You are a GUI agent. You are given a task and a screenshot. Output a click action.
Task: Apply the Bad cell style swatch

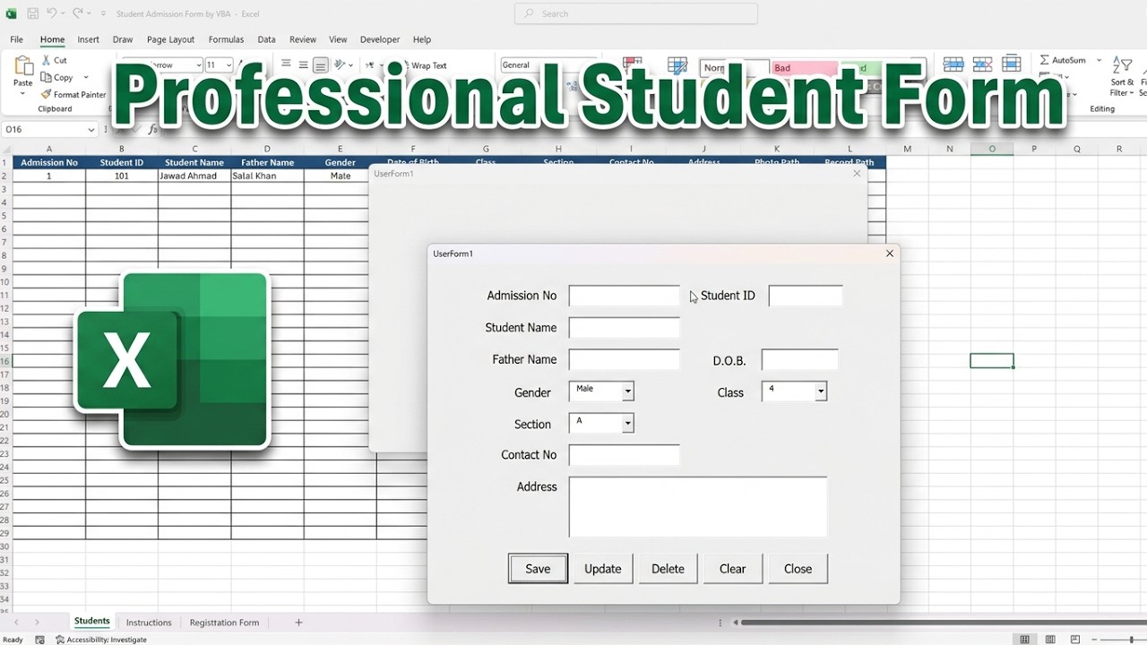[804, 67]
